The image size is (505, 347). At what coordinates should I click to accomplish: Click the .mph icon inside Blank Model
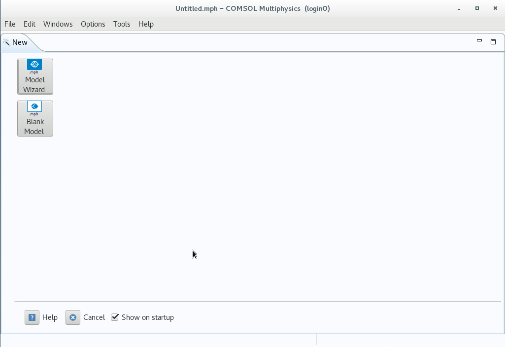(x=34, y=106)
